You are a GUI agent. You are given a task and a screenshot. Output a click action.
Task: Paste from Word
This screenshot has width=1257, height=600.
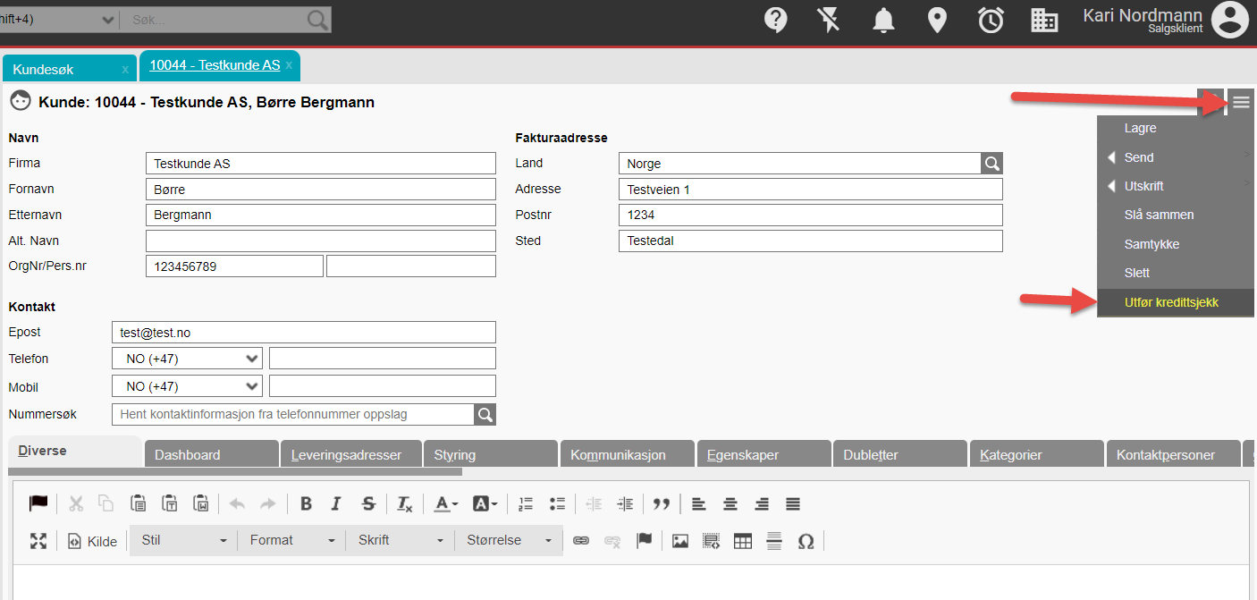[x=201, y=503]
